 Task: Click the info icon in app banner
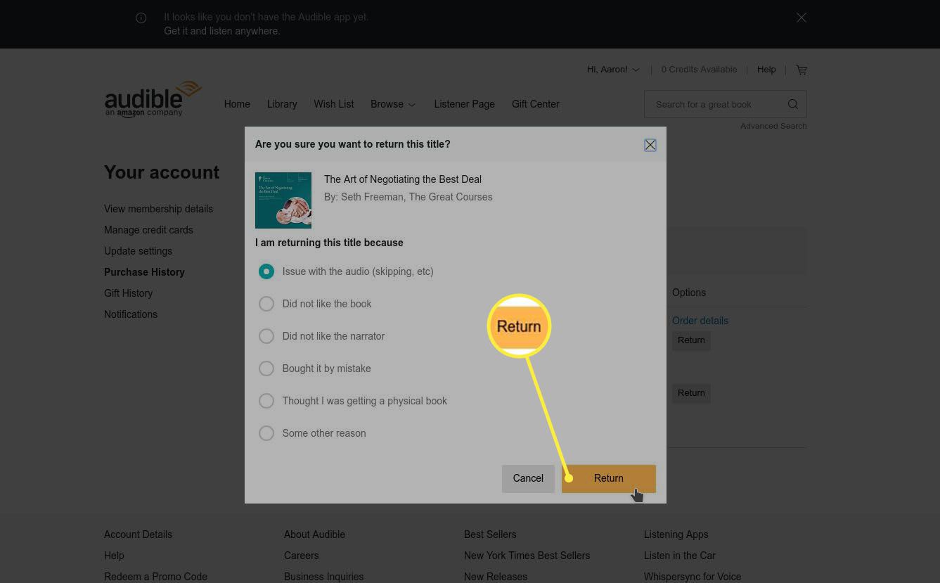click(x=141, y=18)
